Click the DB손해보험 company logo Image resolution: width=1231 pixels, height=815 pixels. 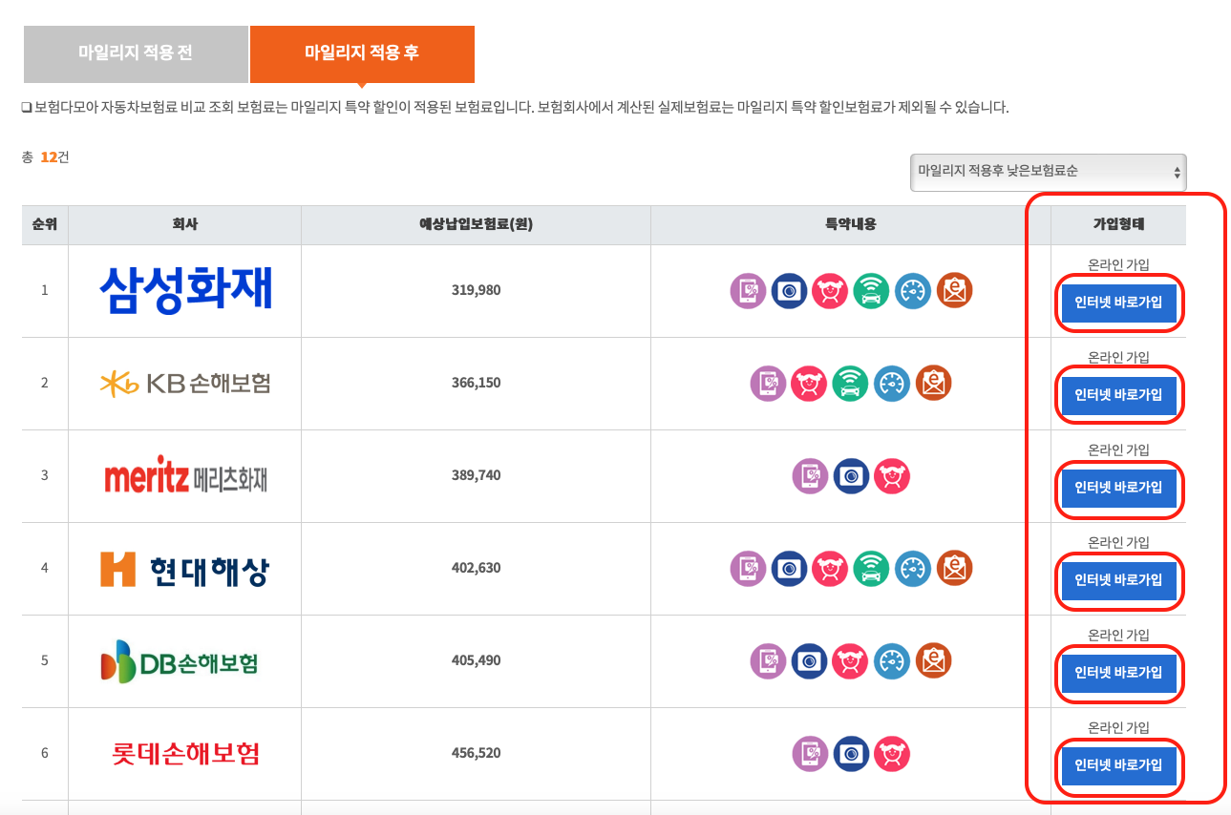(x=180, y=661)
